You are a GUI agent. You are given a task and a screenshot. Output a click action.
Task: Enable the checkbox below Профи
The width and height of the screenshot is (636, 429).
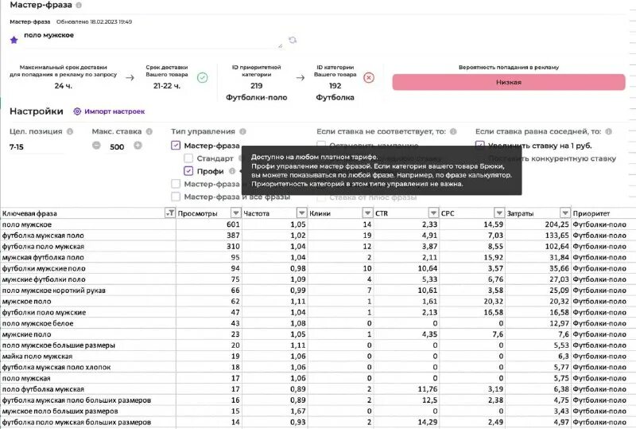click(x=176, y=184)
